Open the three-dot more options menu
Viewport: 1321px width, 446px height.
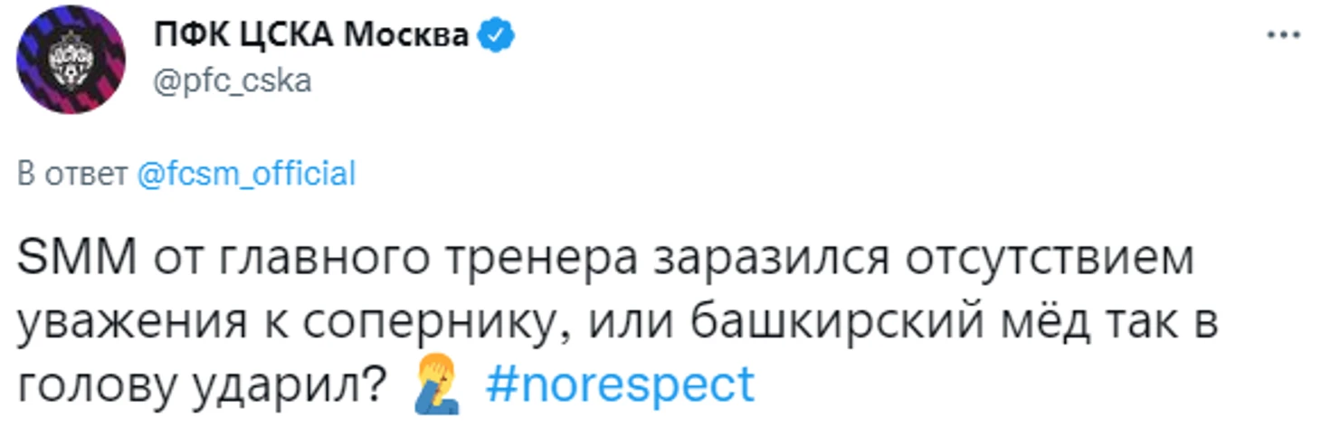click(x=1284, y=35)
